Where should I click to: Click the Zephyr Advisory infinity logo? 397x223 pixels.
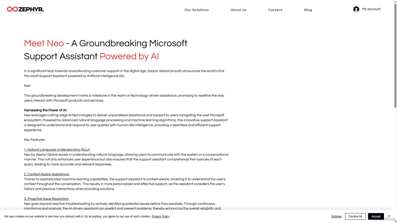click(12, 9)
